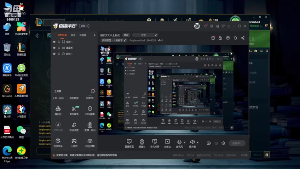Edit the 英雄联盟 game category tag
Viewport: 300px width, 169px height.
[x=114, y=41]
